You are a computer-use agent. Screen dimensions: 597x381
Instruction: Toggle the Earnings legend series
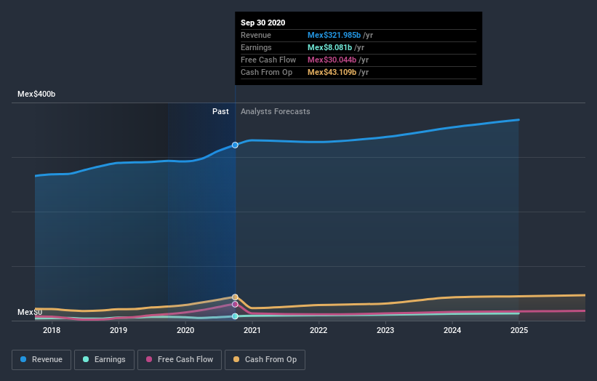coord(104,360)
